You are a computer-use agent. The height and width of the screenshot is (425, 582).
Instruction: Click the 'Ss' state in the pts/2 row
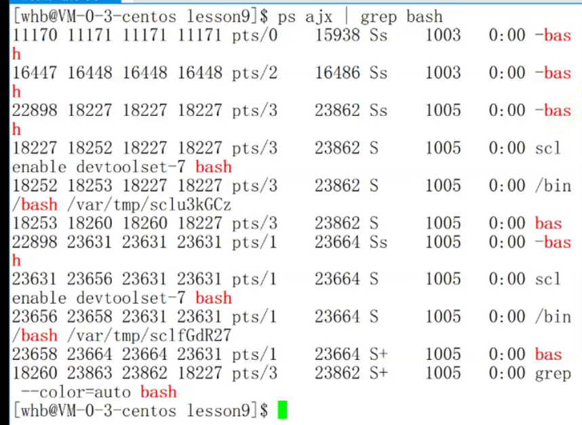pyautogui.click(x=379, y=73)
